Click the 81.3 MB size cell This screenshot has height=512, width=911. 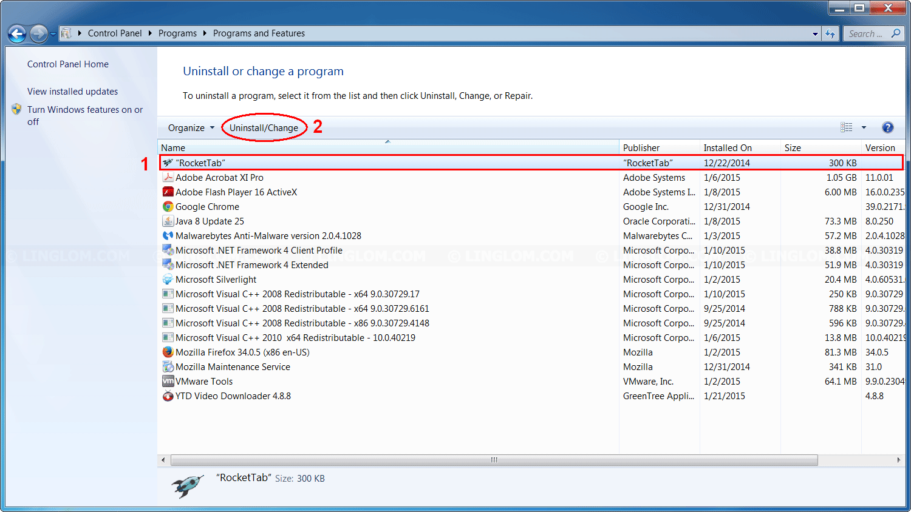click(841, 352)
